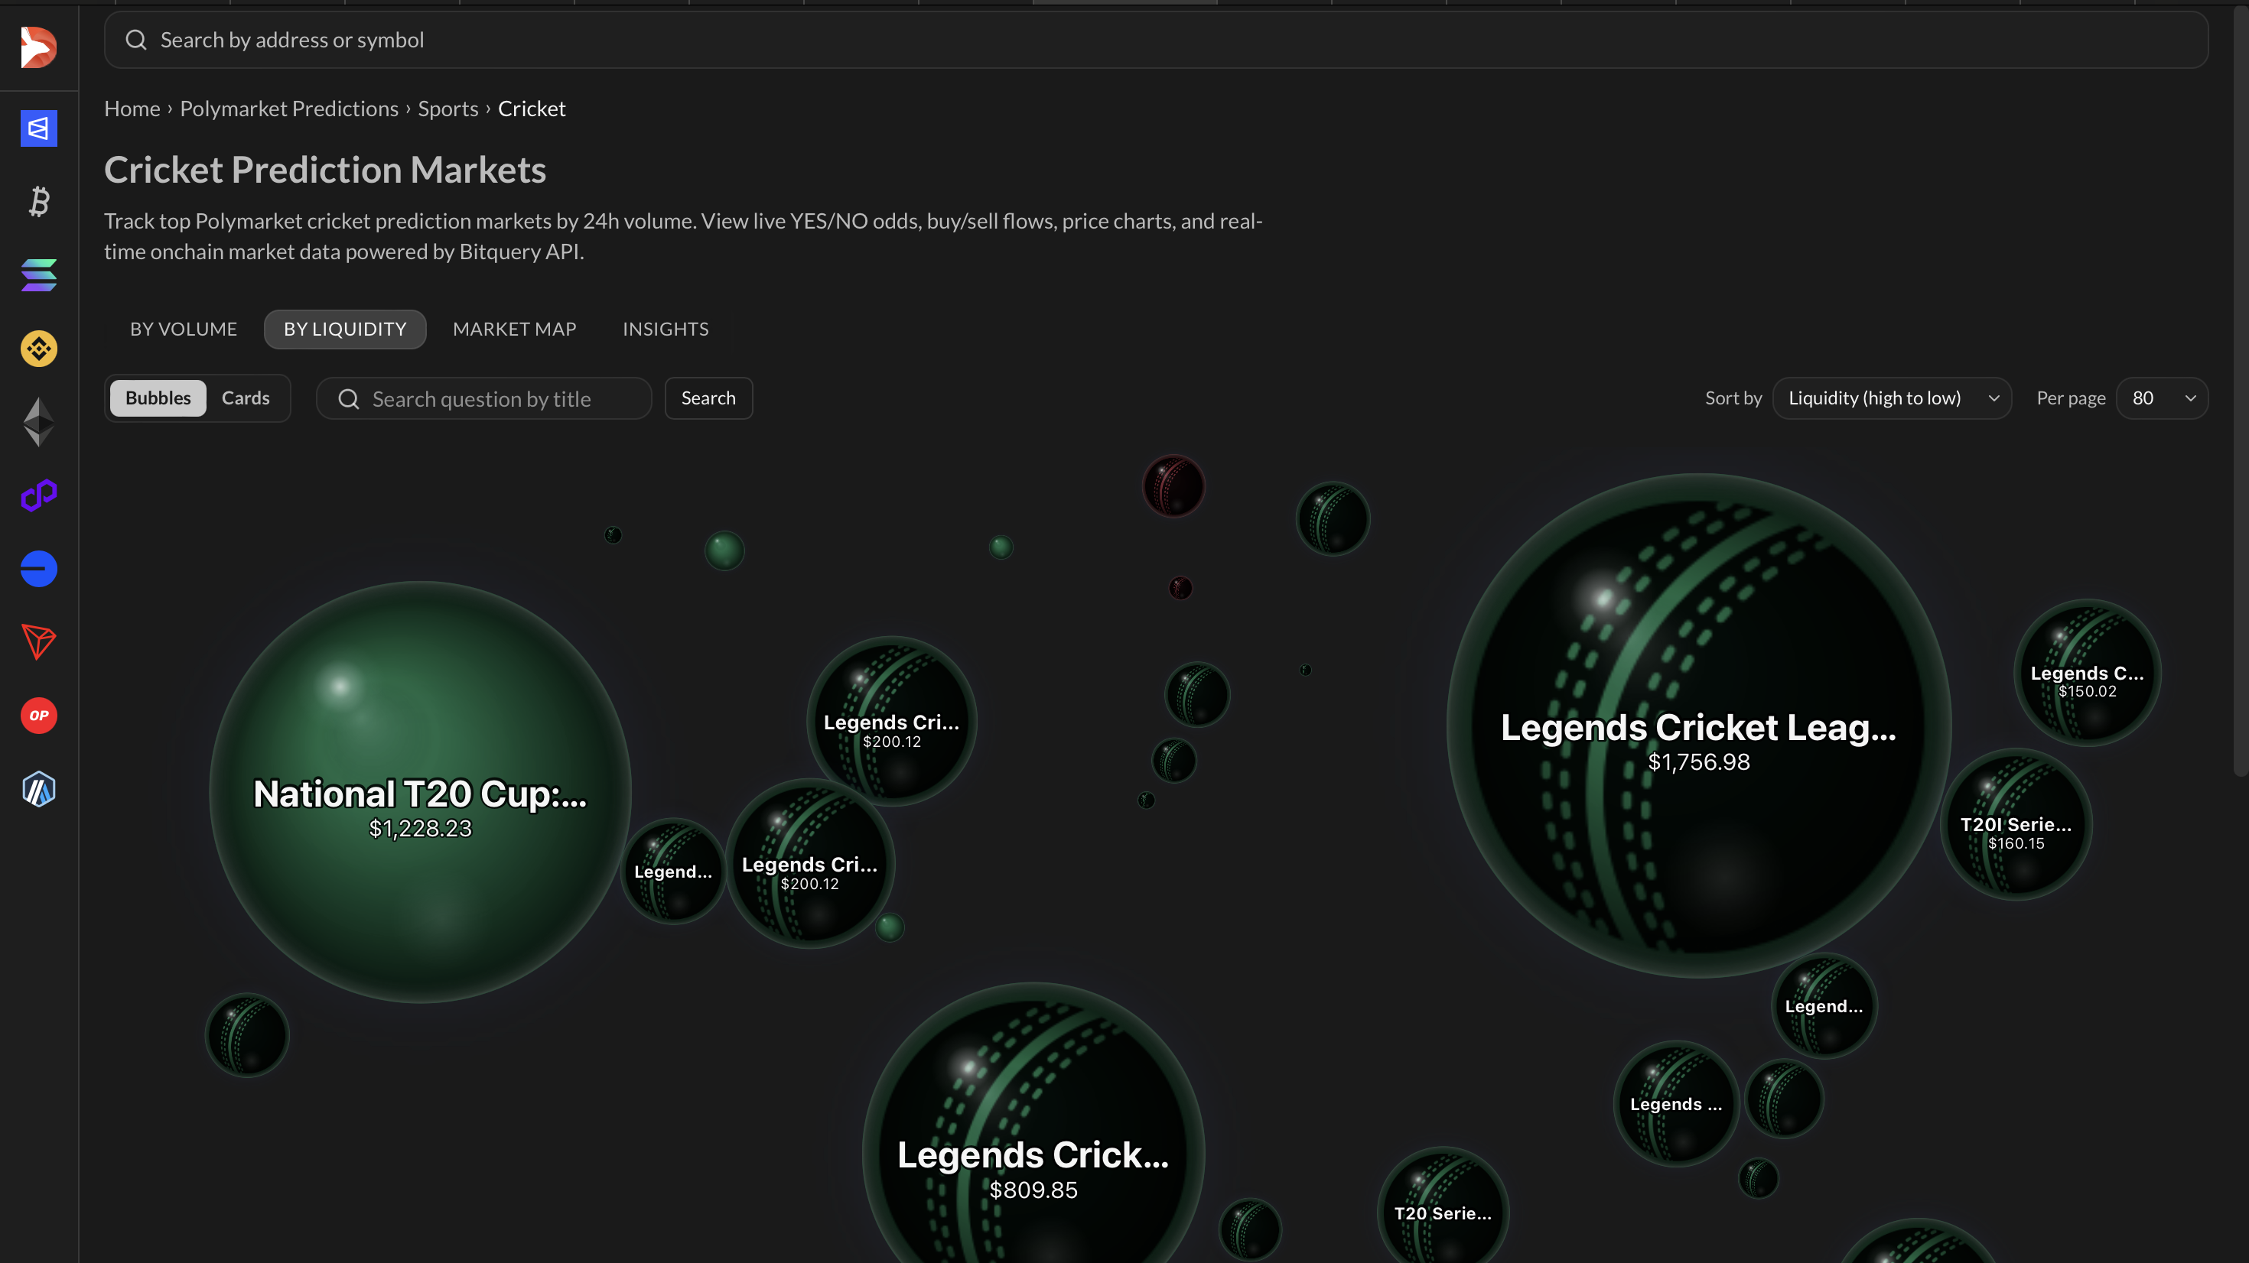This screenshot has height=1263, width=2249.
Task: Open the MARKET MAP tab
Action: pos(514,329)
